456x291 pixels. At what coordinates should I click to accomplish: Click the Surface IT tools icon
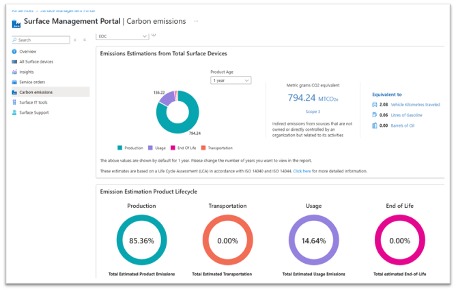[14, 102]
